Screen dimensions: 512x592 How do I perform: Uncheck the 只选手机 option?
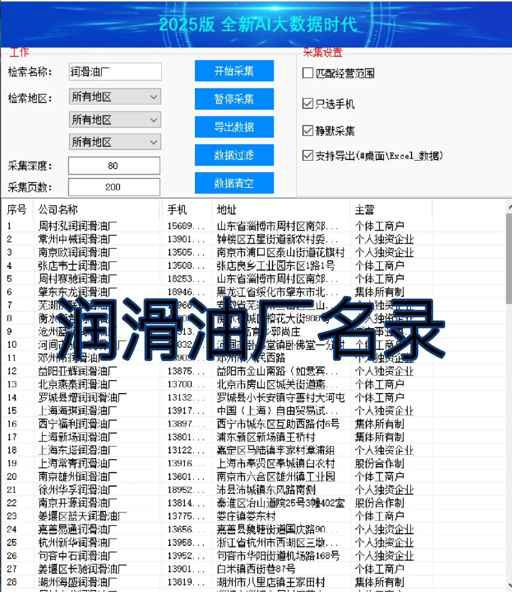pos(307,103)
